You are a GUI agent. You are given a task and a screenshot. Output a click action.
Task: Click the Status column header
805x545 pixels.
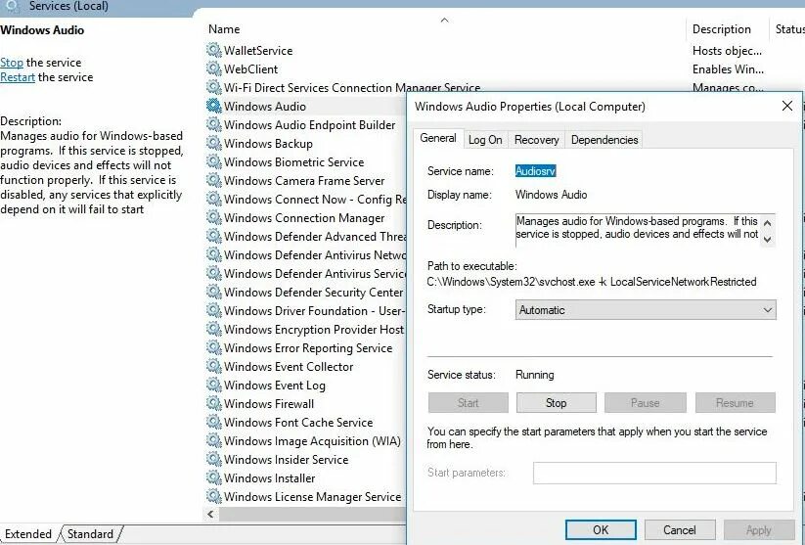pos(789,29)
